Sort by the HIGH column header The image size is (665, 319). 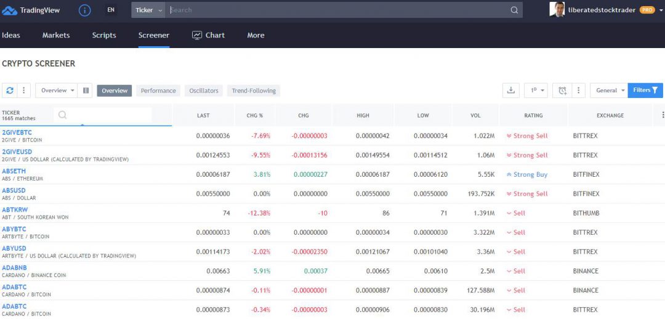(363, 115)
